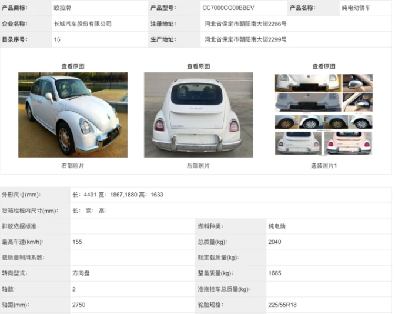Click the 产品名称 label
The width and height of the screenshot is (395, 314).
pos(303,8)
